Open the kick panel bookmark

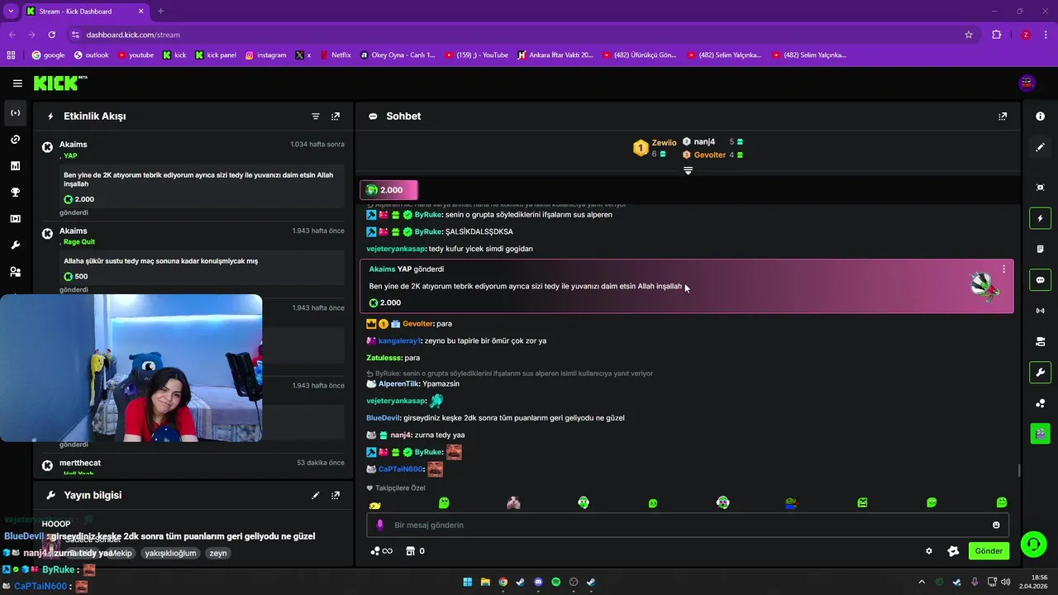tap(215, 55)
